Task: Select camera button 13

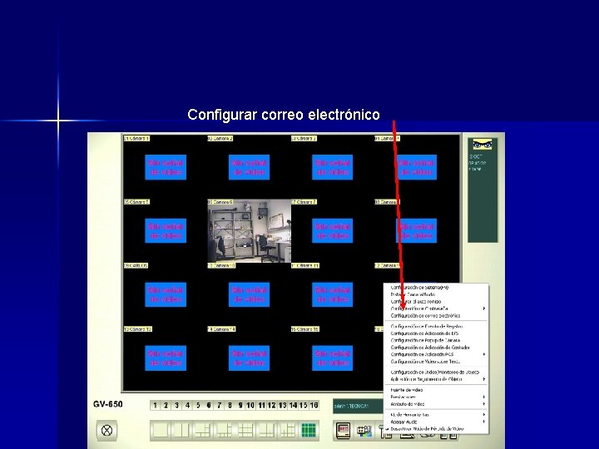Action: [x=282, y=405]
